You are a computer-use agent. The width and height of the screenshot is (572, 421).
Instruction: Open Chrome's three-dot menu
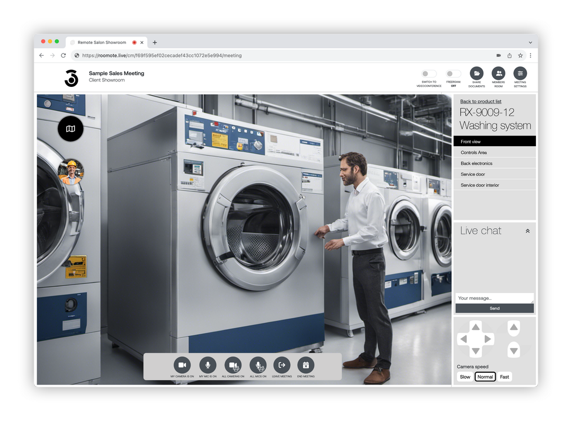click(530, 55)
